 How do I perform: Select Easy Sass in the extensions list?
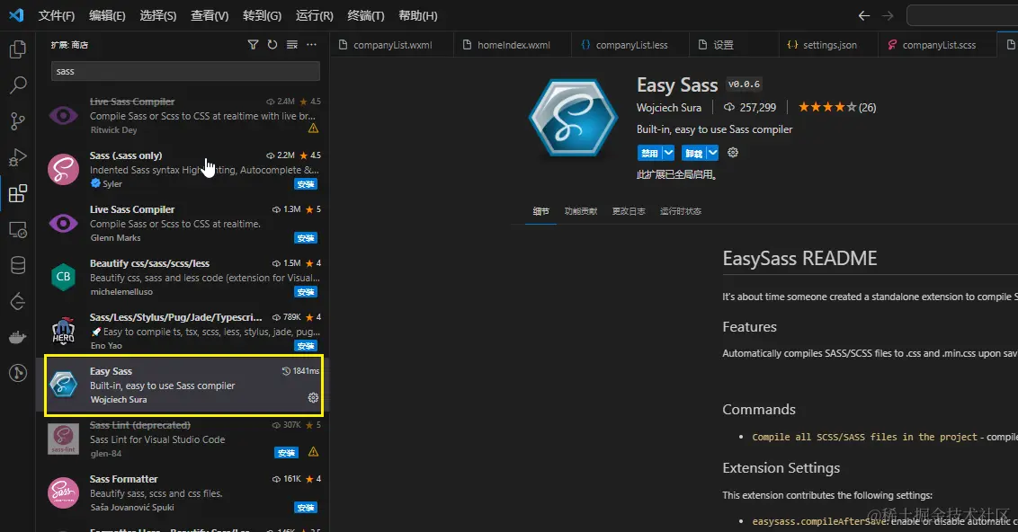point(184,386)
